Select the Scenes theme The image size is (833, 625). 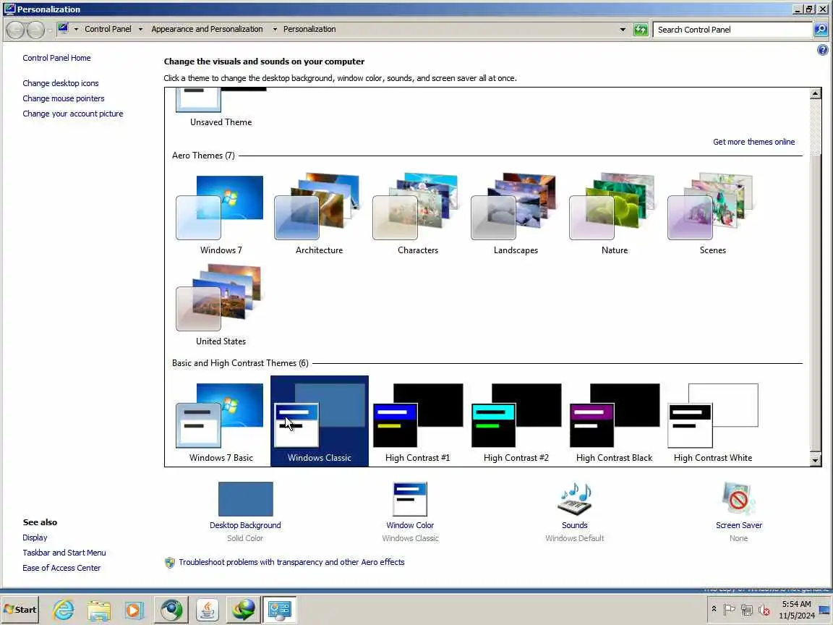click(712, 213)
